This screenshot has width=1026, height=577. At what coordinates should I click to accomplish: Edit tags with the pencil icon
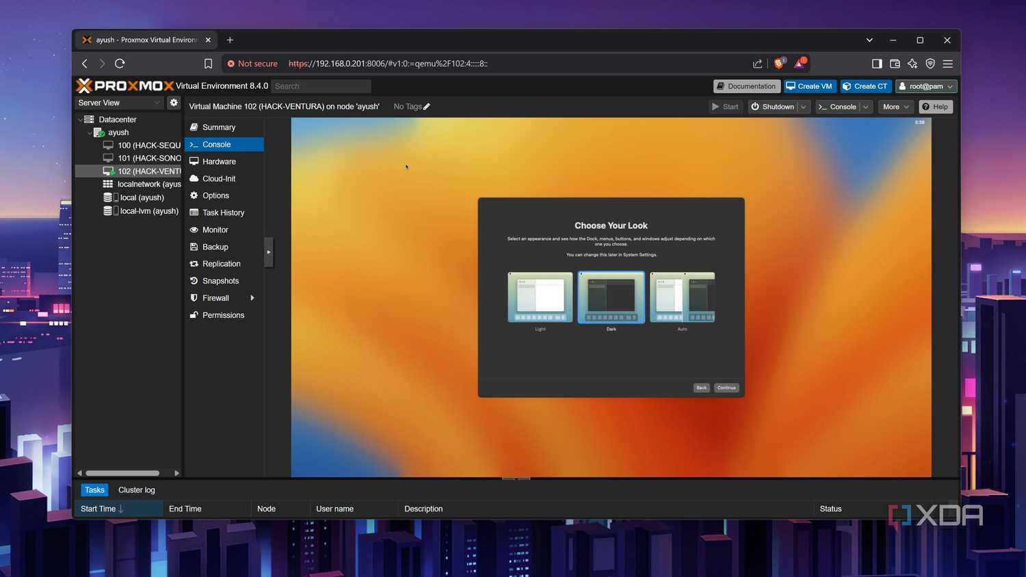(x=427, y=107)
